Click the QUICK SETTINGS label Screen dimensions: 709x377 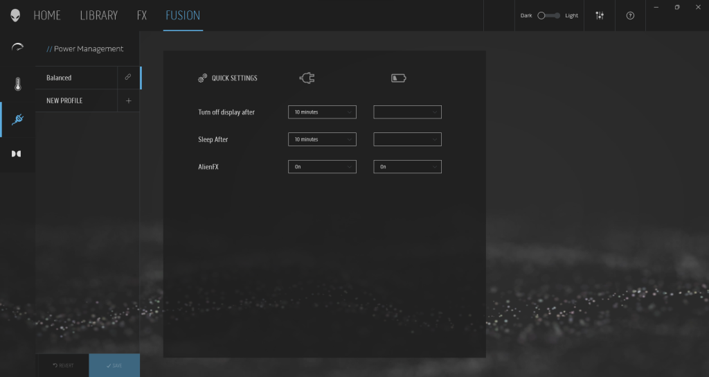234,78
